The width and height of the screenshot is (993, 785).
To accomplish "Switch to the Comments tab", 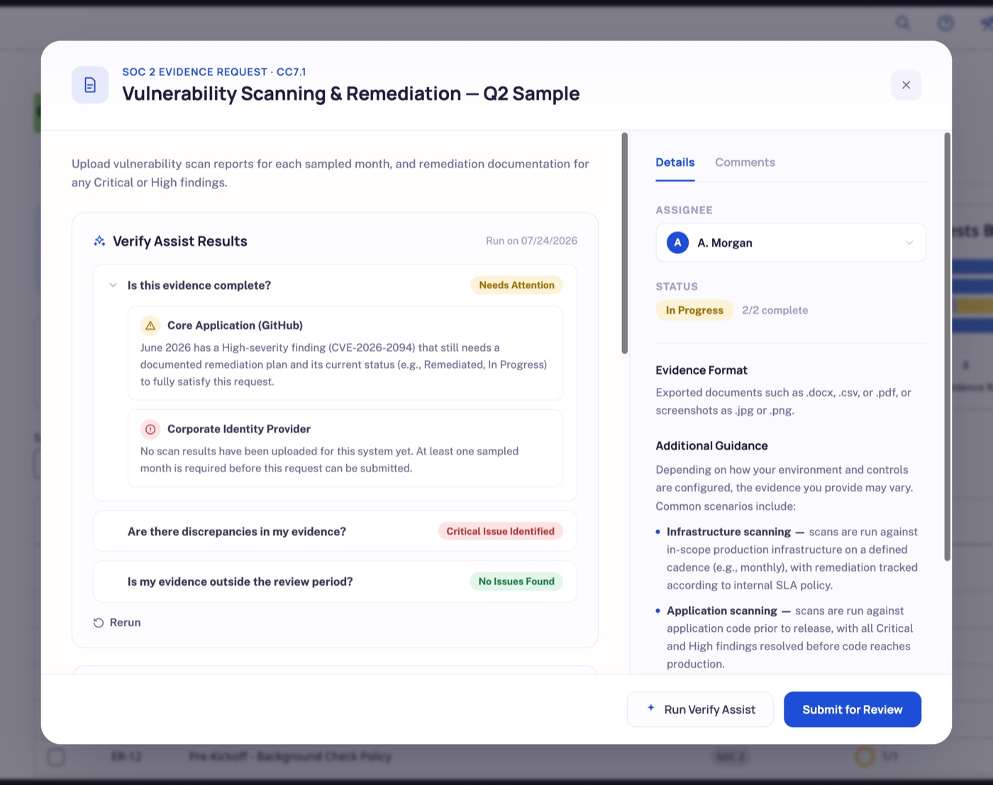I will click(x=745, y=162).
